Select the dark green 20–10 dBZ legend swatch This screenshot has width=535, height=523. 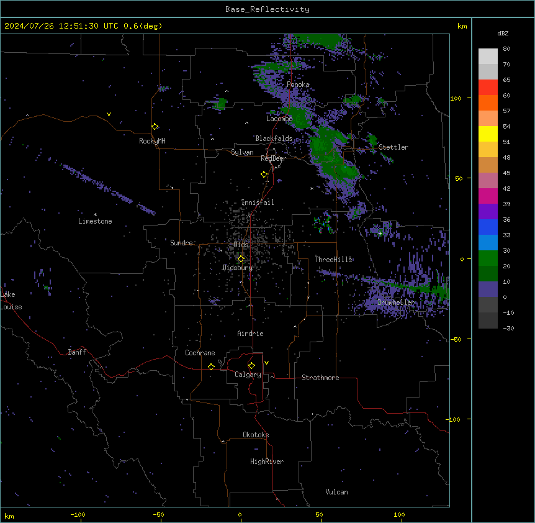488,273
